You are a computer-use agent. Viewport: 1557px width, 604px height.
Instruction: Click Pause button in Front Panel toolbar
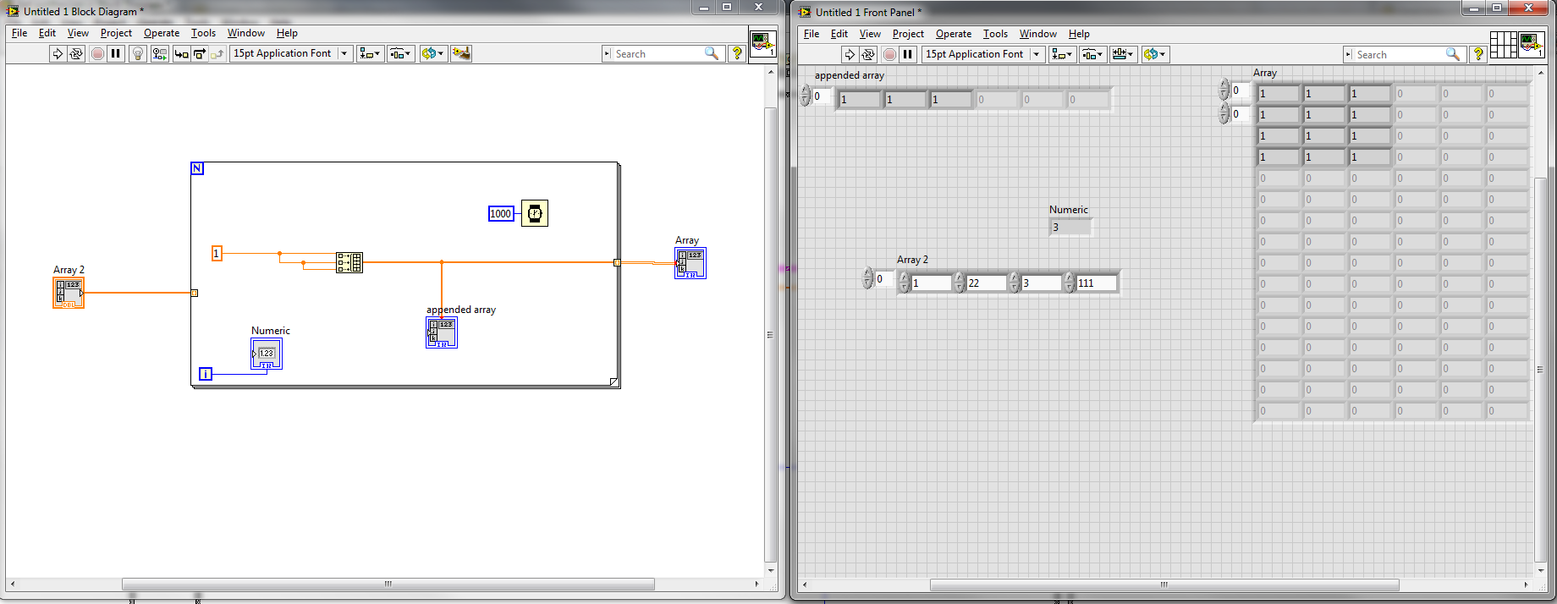coord(908,54)
